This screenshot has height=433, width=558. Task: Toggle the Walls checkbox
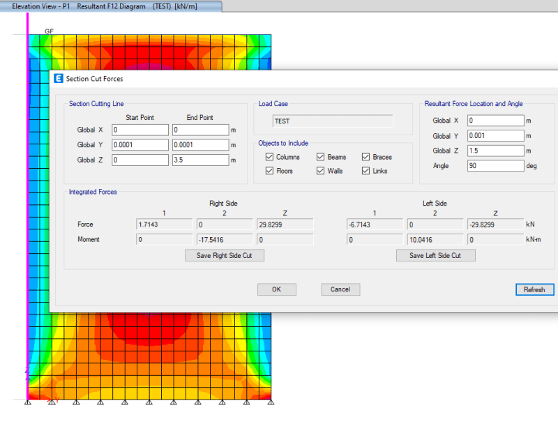click(x=320, y=171)
